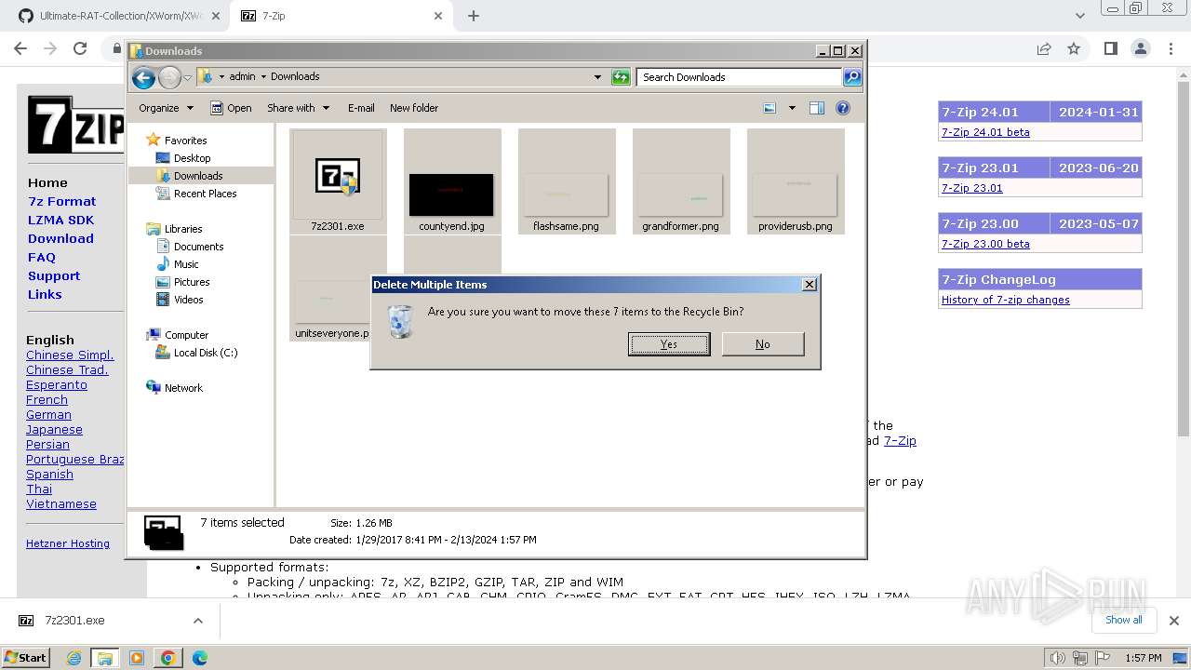Open the Videos library

tap(180, 300)
